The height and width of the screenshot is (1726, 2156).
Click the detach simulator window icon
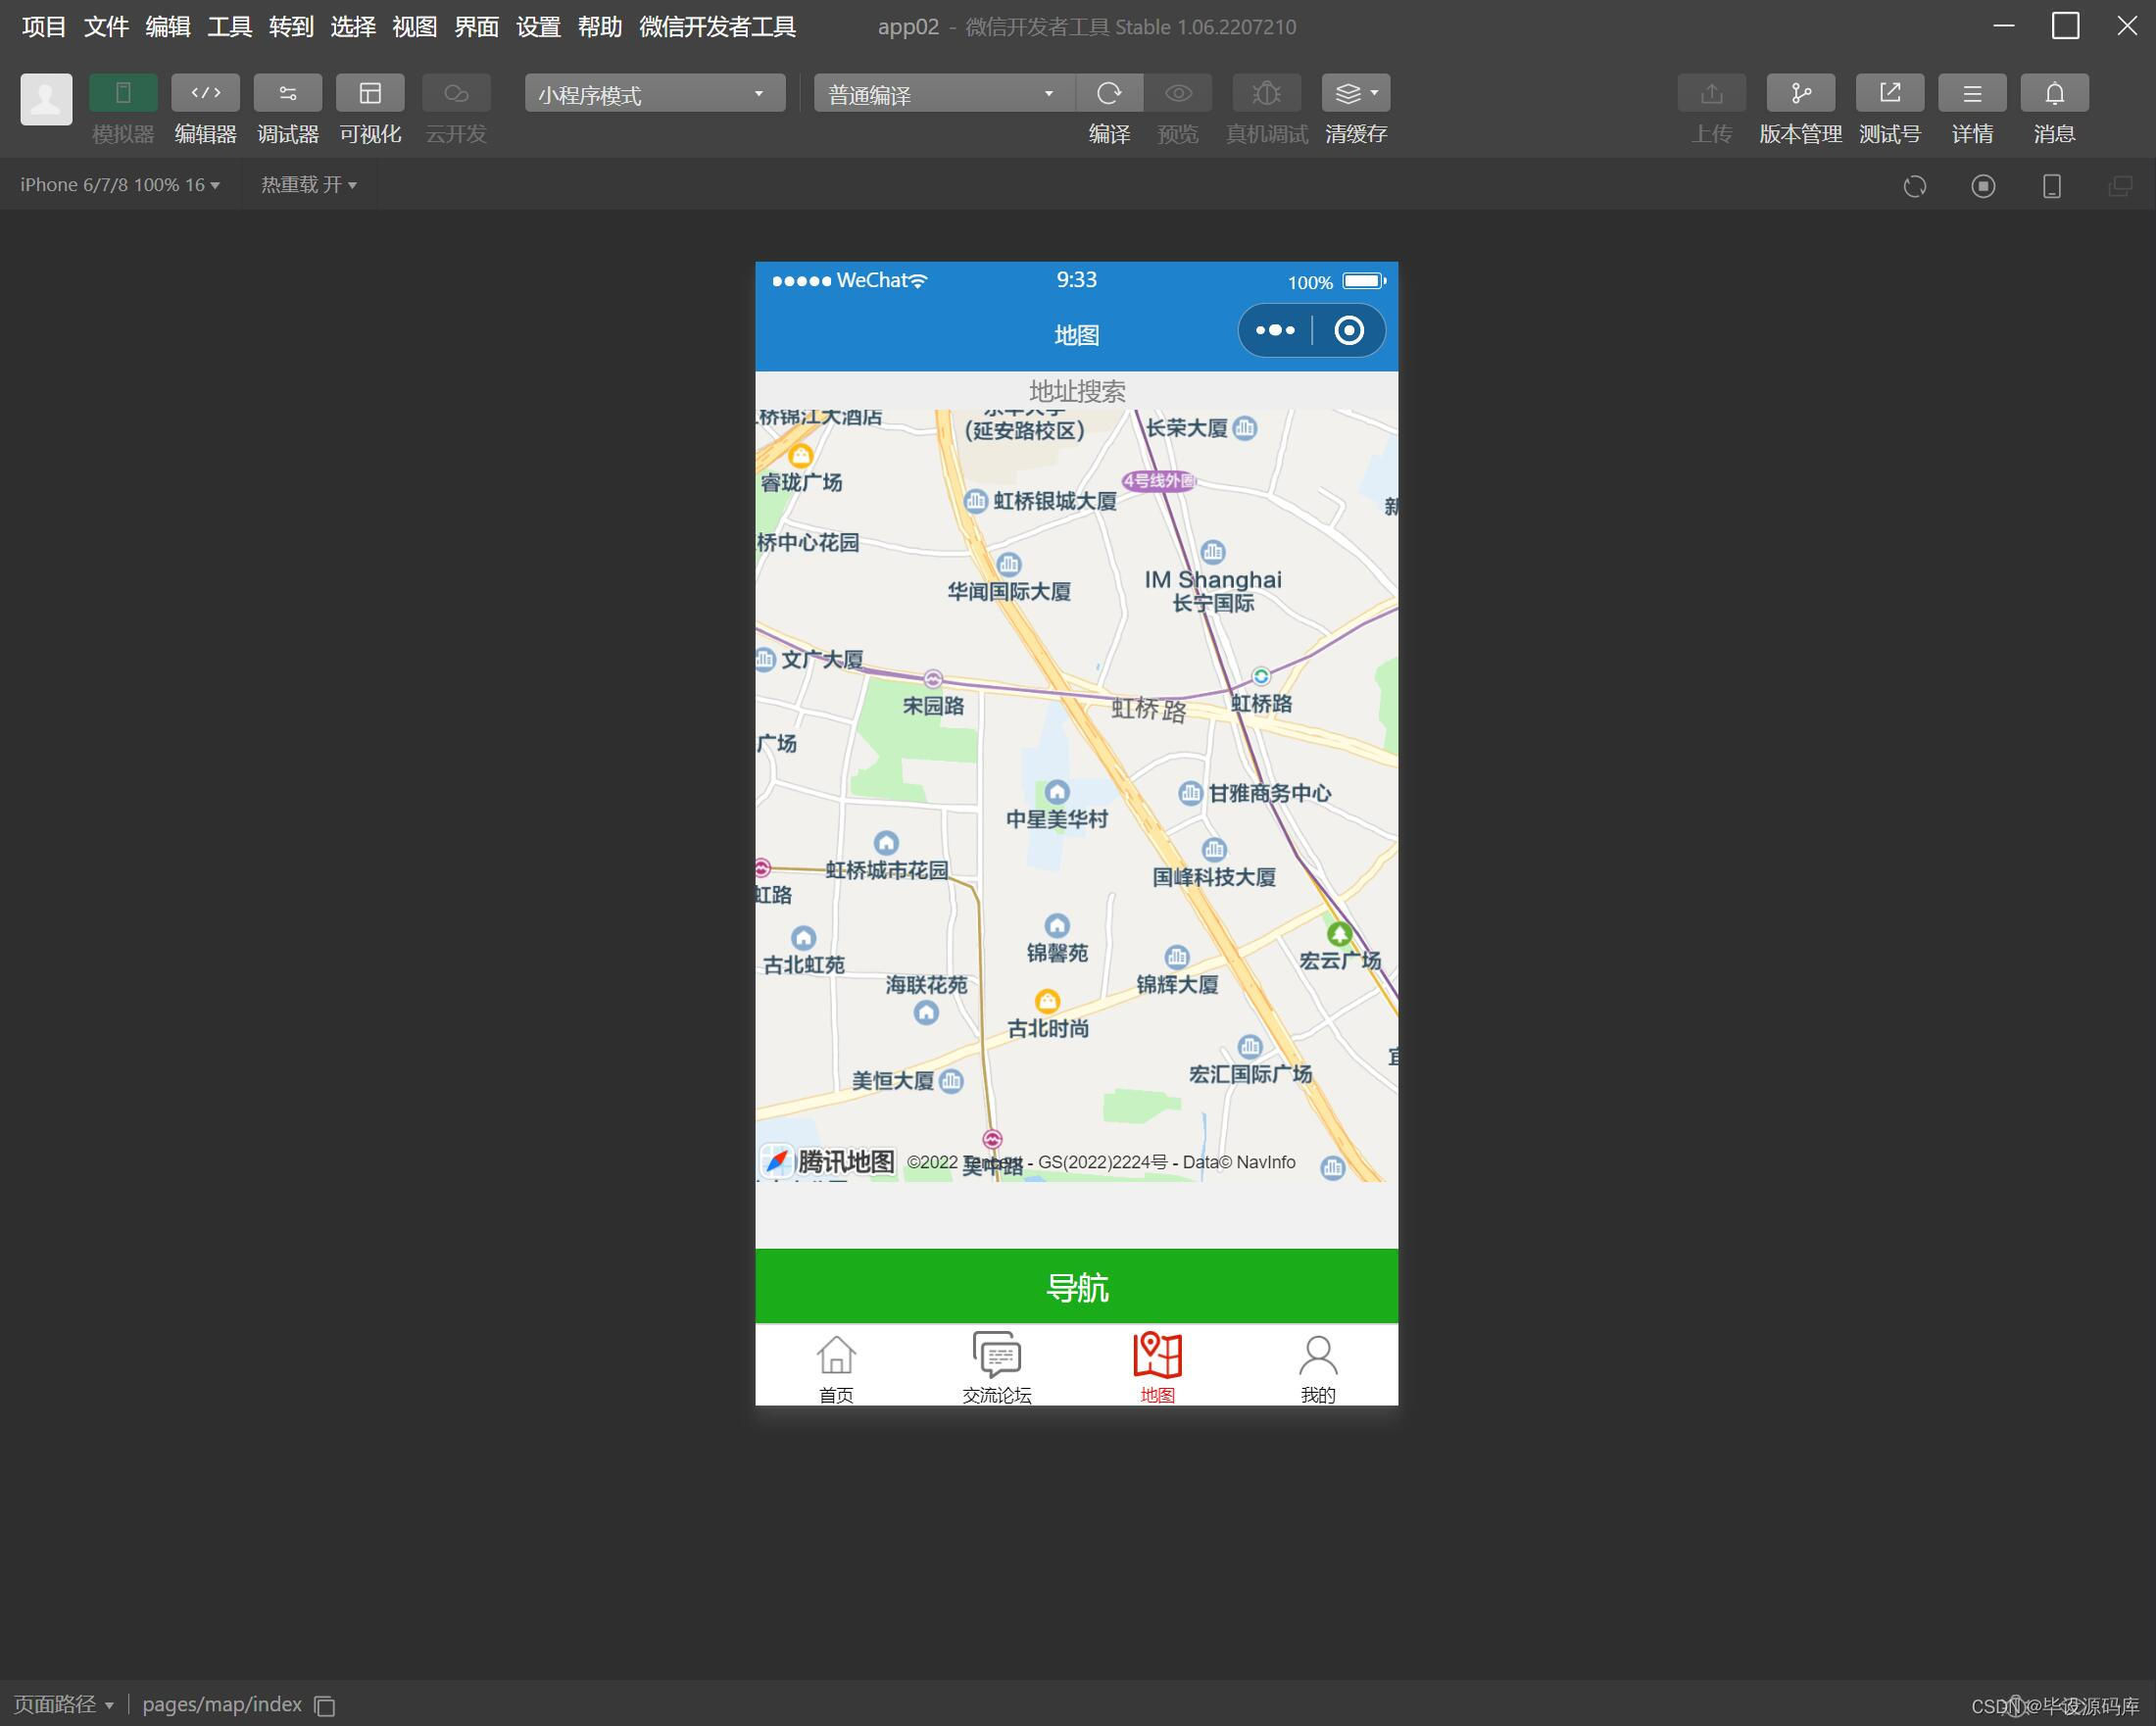(2119, 186)
